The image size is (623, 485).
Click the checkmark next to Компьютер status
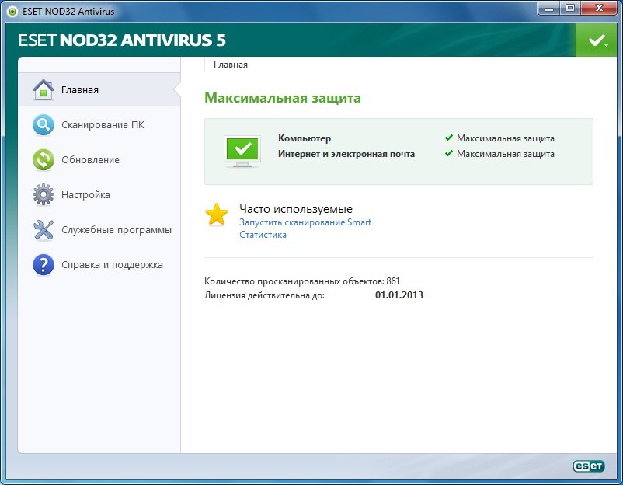449,138
